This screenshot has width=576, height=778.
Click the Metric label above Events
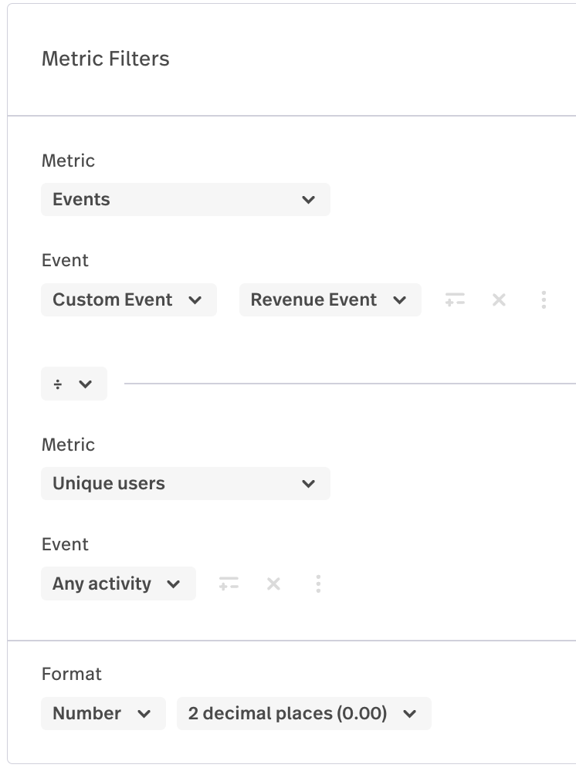point(68,161)
